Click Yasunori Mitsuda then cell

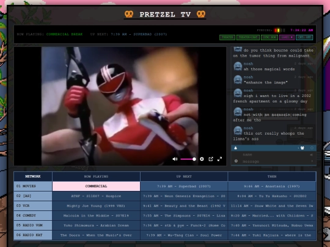(272, 225)
